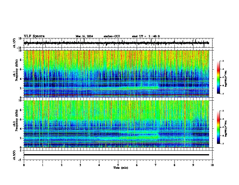Image resolution: width=239 pixels, height=185 pixels.
Task: Click the time axis tick label "3"
Action: (x=80, y=165)
